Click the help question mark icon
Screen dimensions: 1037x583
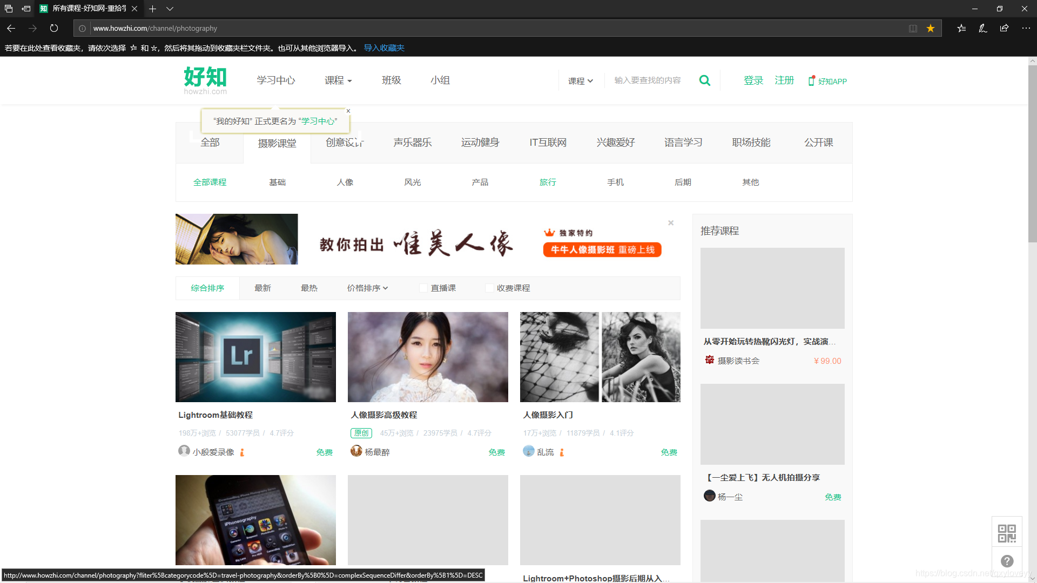point(1007,561)
